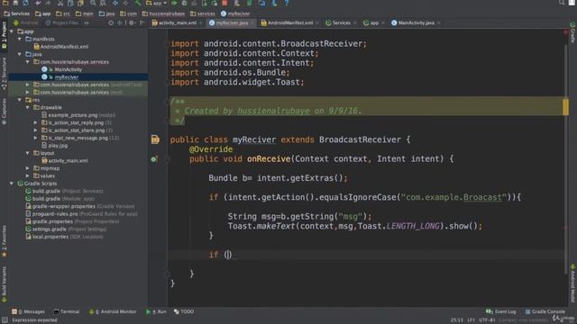The image size is (577, 324).
Task: Click the Cut scissors toolbar icon
Action: pos(60,3)
